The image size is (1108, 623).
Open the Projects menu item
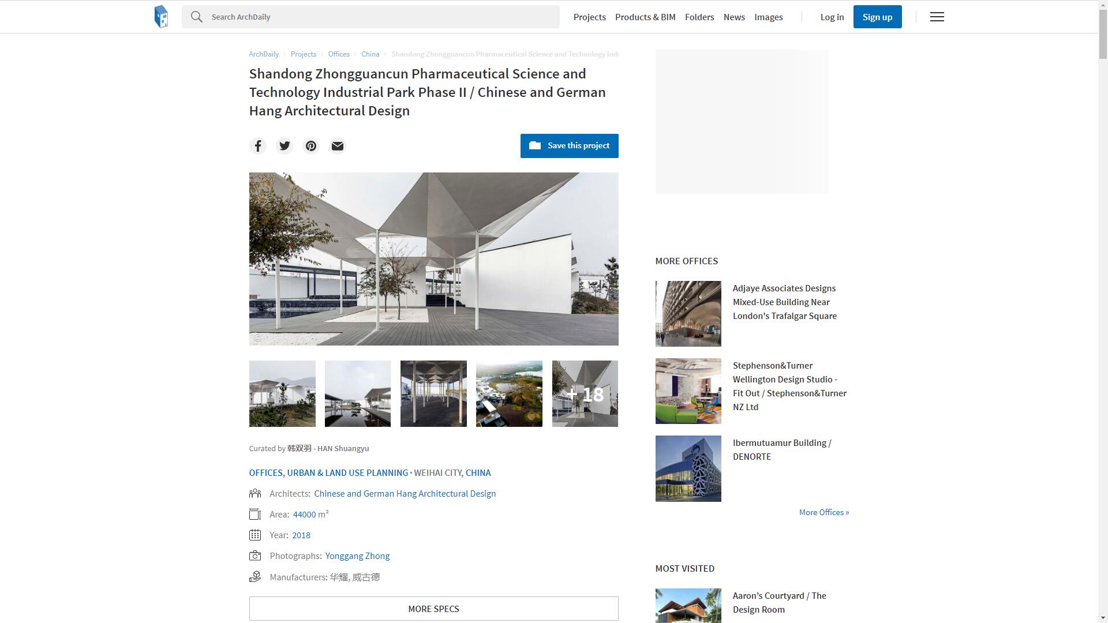(x=589, y=17)
